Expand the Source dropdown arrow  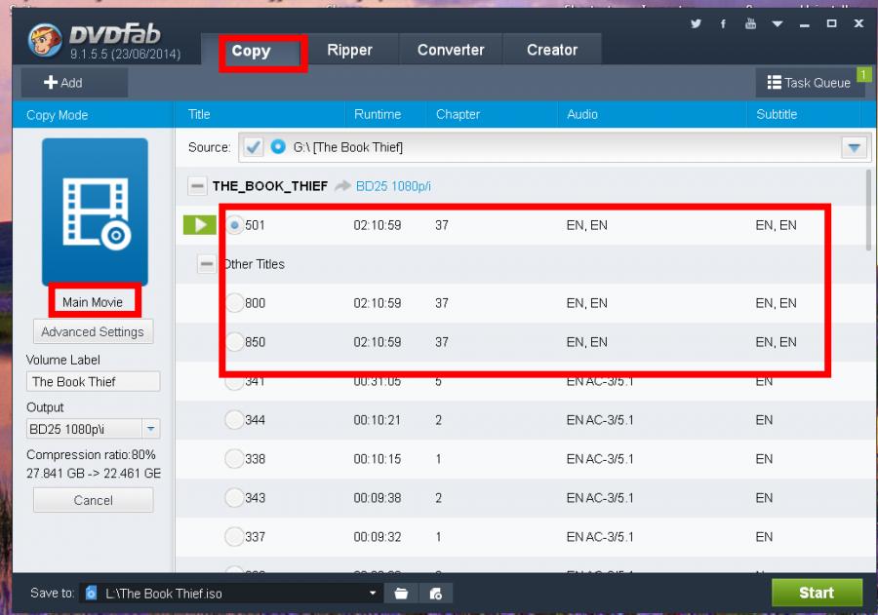tap(855, 147)
